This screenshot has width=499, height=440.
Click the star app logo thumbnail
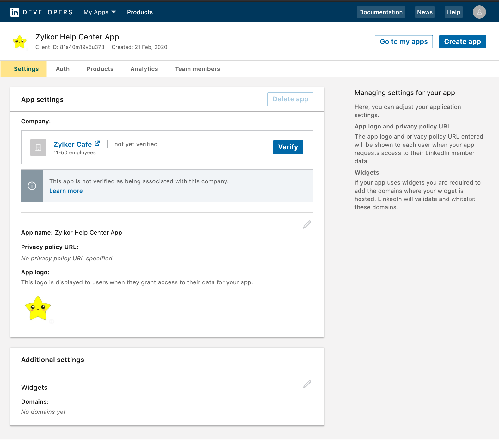(38, 308)
